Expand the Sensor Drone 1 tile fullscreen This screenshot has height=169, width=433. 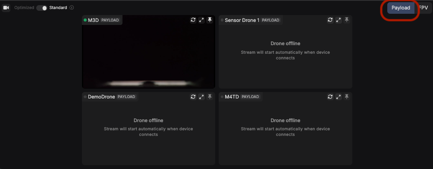[338, 20]
